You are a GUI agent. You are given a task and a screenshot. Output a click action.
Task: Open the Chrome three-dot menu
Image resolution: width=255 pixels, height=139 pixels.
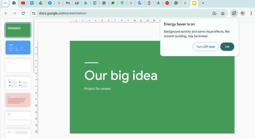click(x=251, y=13)
